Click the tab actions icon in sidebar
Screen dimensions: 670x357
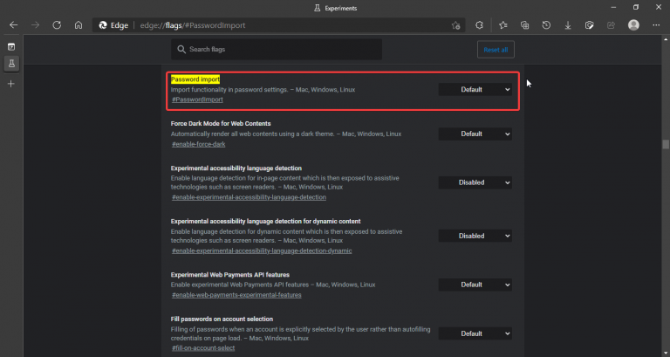coord(11,46)
